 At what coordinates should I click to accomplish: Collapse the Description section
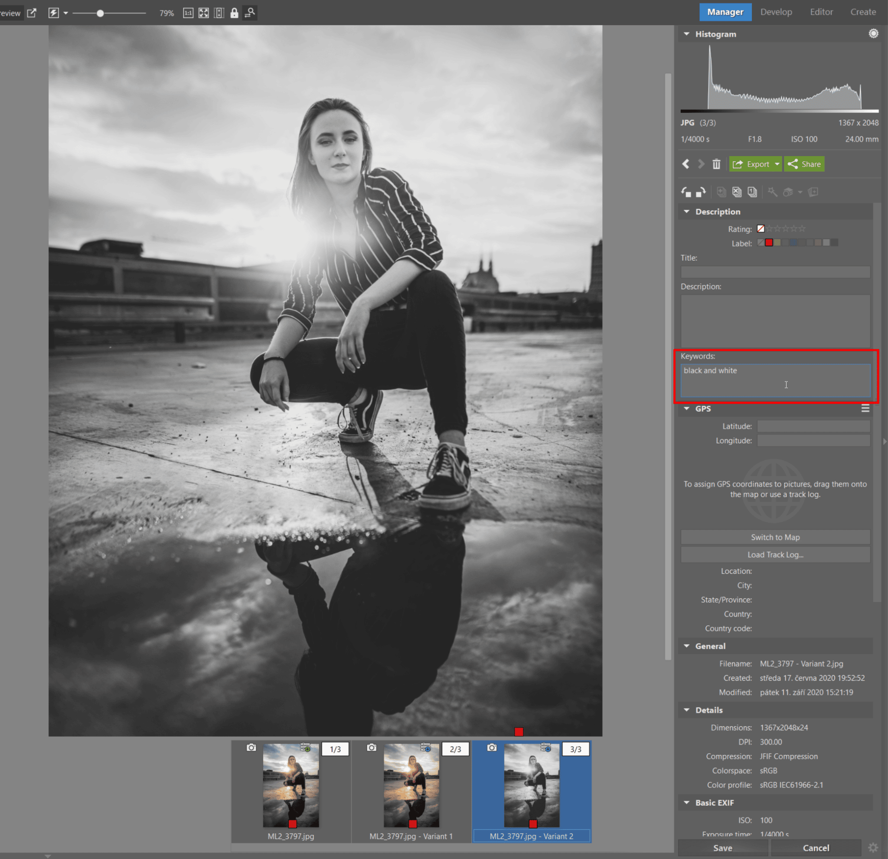click(686, 212)
